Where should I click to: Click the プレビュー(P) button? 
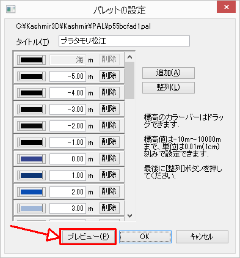pos(89,237)
